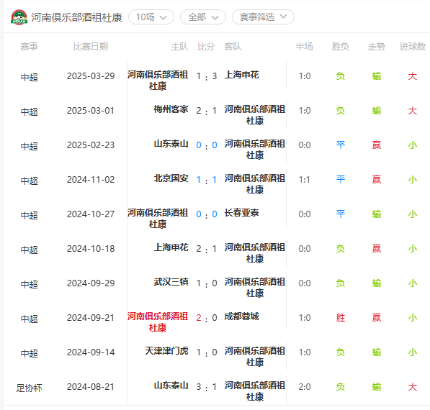The image size is (430, 410).
Task: Click the Henan club logo icon
Action: coord(19,17)
